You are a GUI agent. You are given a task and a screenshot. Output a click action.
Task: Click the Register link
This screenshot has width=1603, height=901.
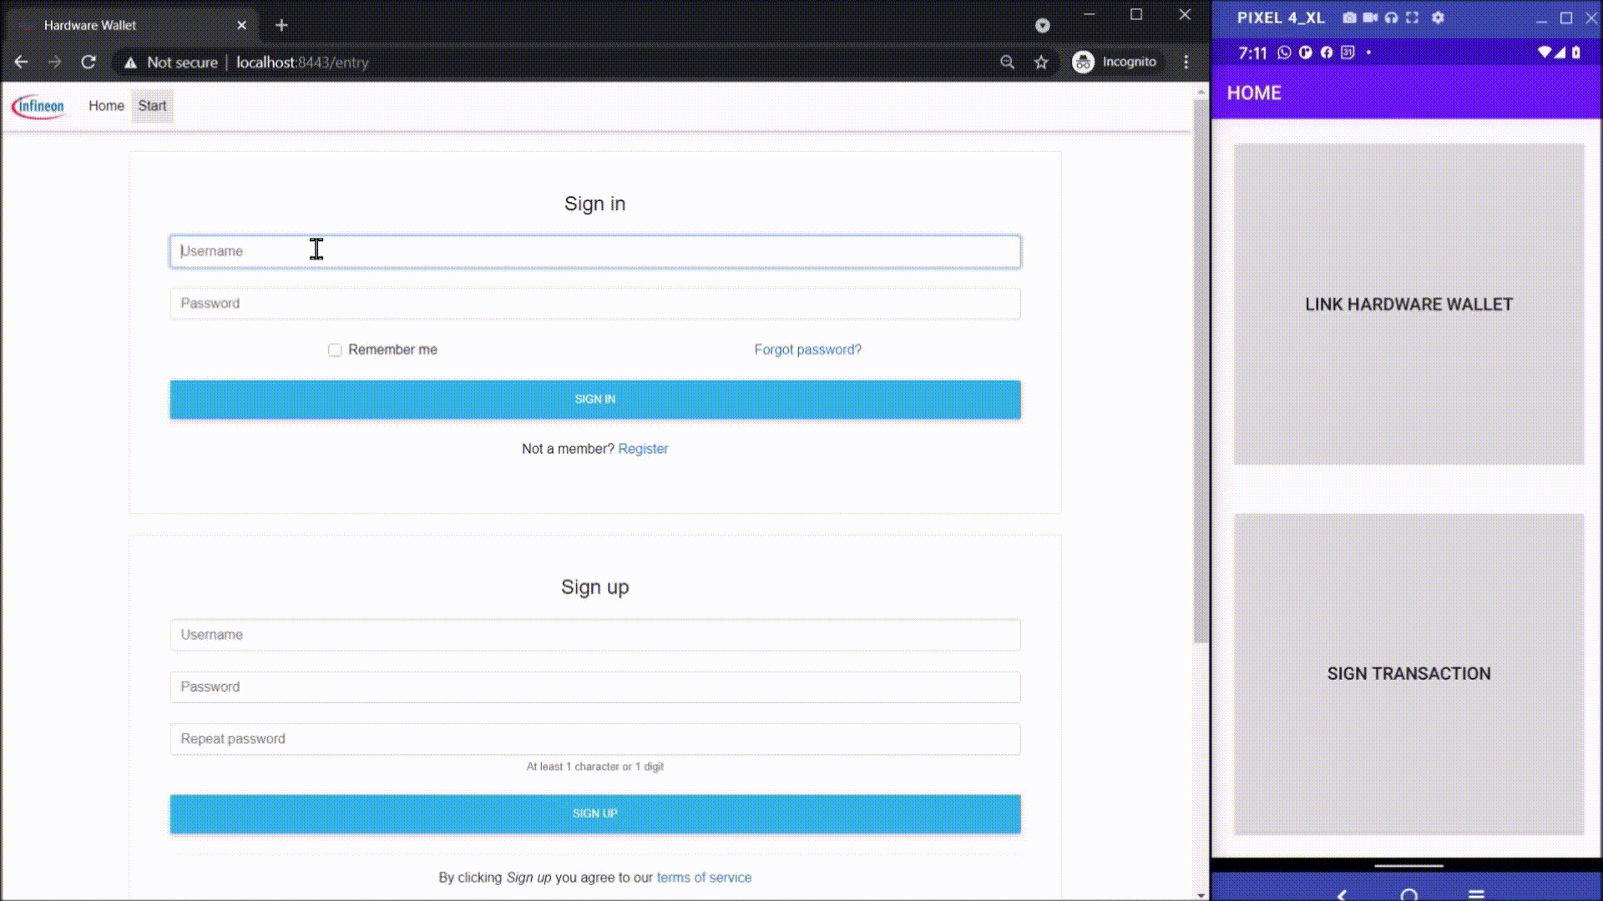tap(643, 448)
